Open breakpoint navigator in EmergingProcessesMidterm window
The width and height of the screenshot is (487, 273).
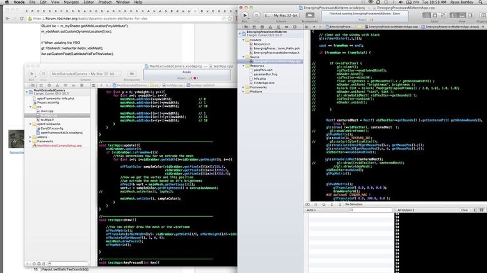tap(287, 27)
